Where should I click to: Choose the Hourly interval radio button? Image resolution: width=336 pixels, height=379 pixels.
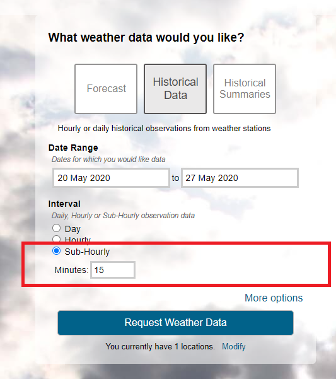pos(56,239)
